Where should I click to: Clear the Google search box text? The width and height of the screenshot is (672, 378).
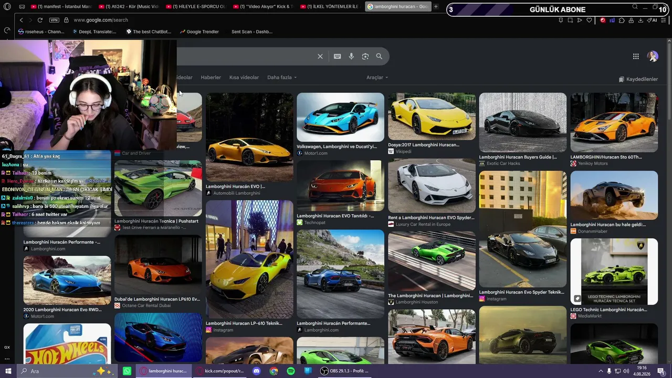tap(320, 56)
